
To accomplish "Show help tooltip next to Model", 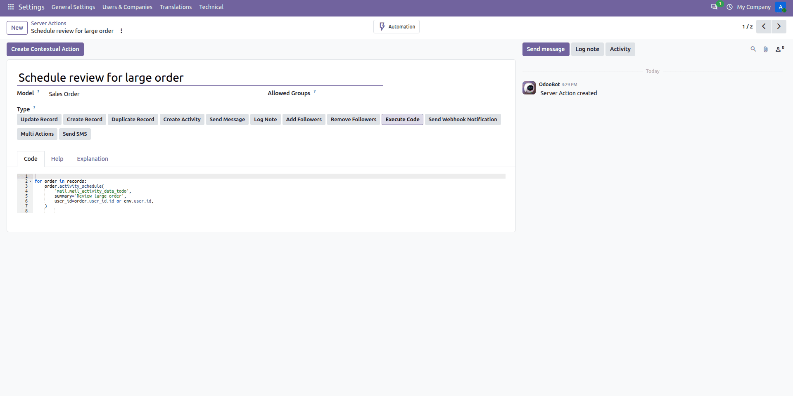I will [38, 92].
